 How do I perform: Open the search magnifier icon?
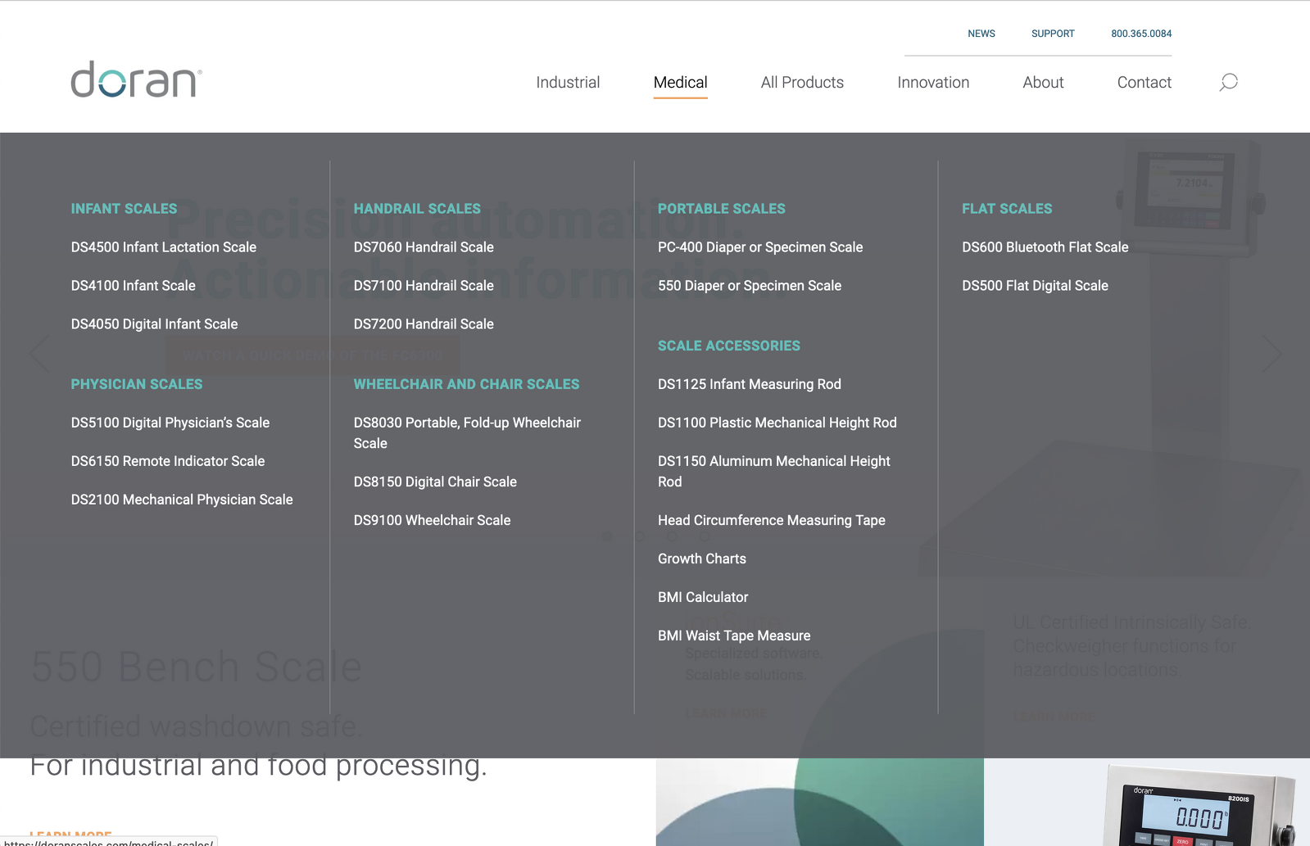[x=1228, y=82]
